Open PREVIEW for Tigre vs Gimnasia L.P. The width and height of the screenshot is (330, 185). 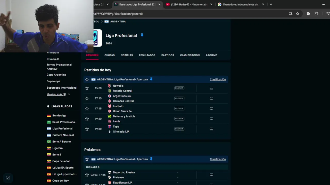179,129
